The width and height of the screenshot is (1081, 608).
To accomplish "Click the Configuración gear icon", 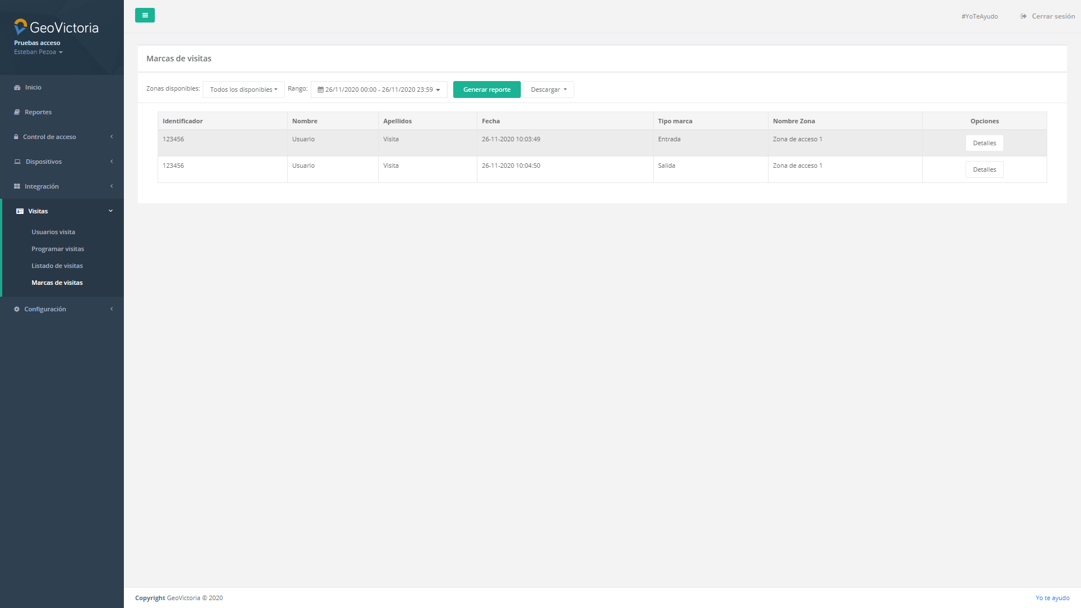I will point(17,309).
